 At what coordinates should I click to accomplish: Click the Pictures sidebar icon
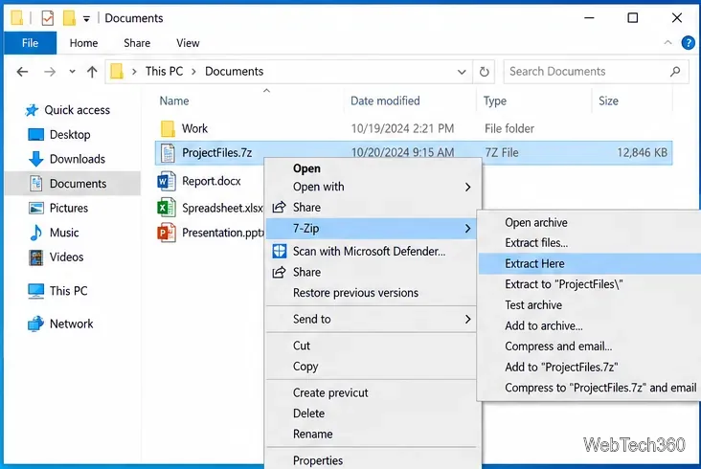(35, 208)
